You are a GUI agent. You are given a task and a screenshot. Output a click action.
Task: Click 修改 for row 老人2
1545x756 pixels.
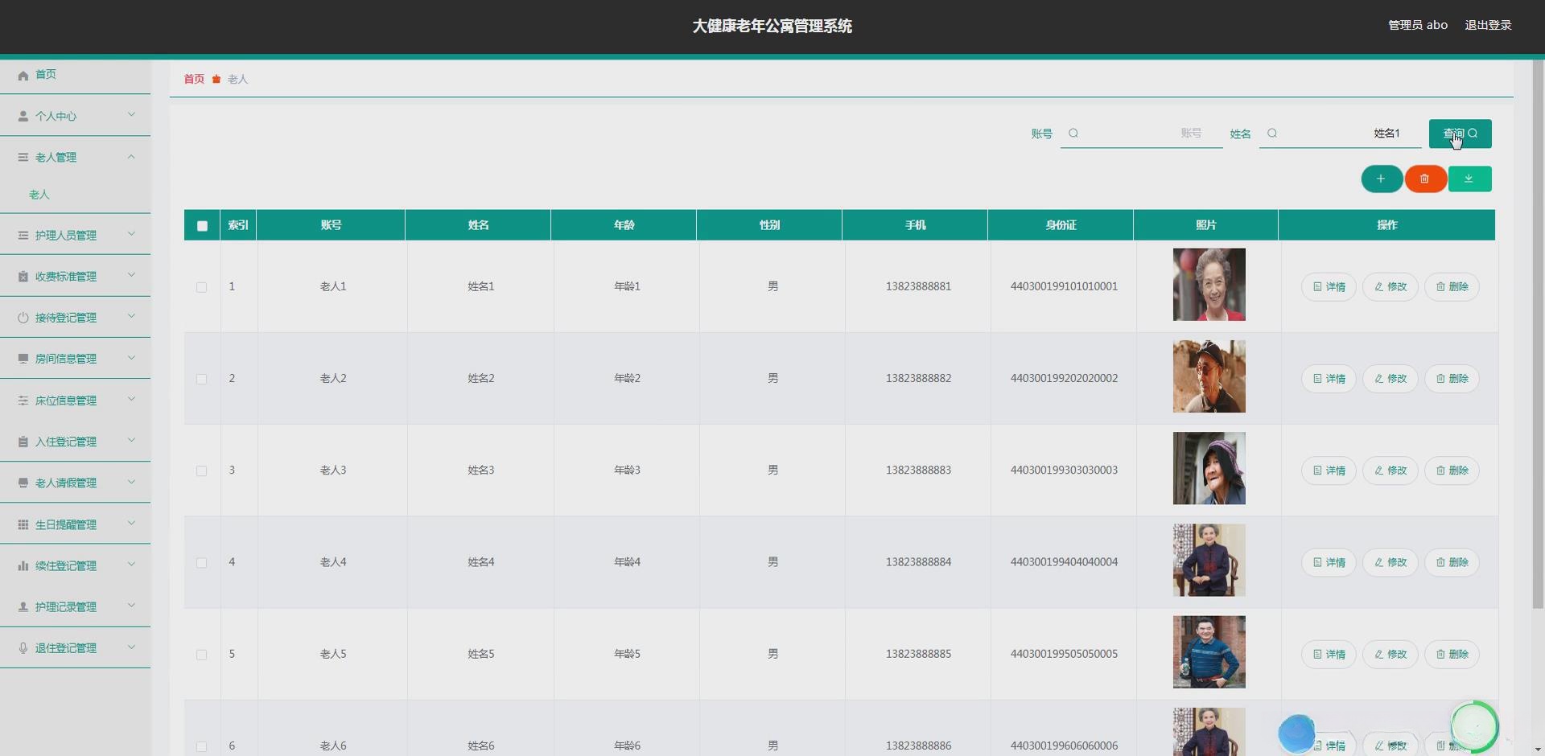coord(1390,379)
